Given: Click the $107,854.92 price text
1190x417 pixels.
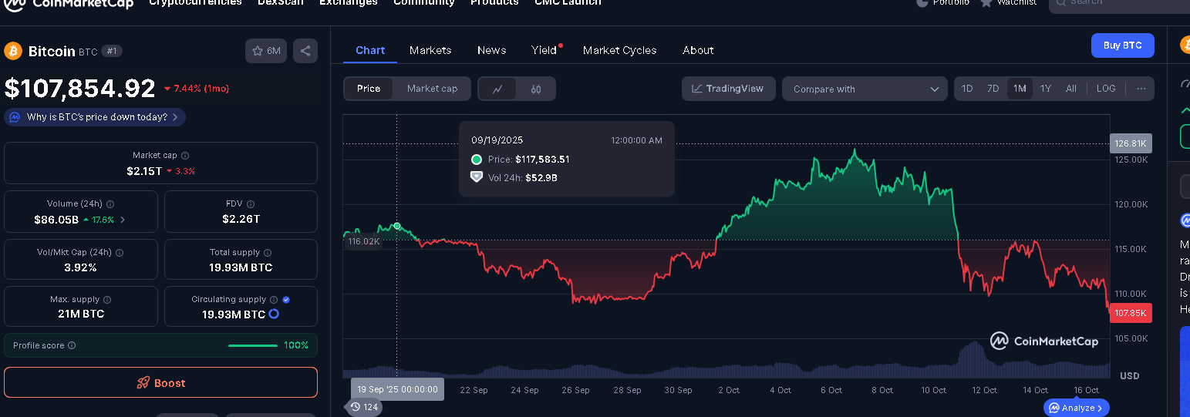Looking at the screenshot, I should click(80, 89).
